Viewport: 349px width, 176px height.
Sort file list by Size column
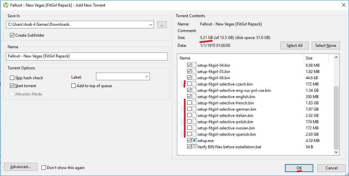click(x=316, y=58)
